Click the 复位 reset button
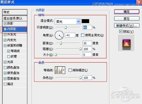 pos(127,18)
